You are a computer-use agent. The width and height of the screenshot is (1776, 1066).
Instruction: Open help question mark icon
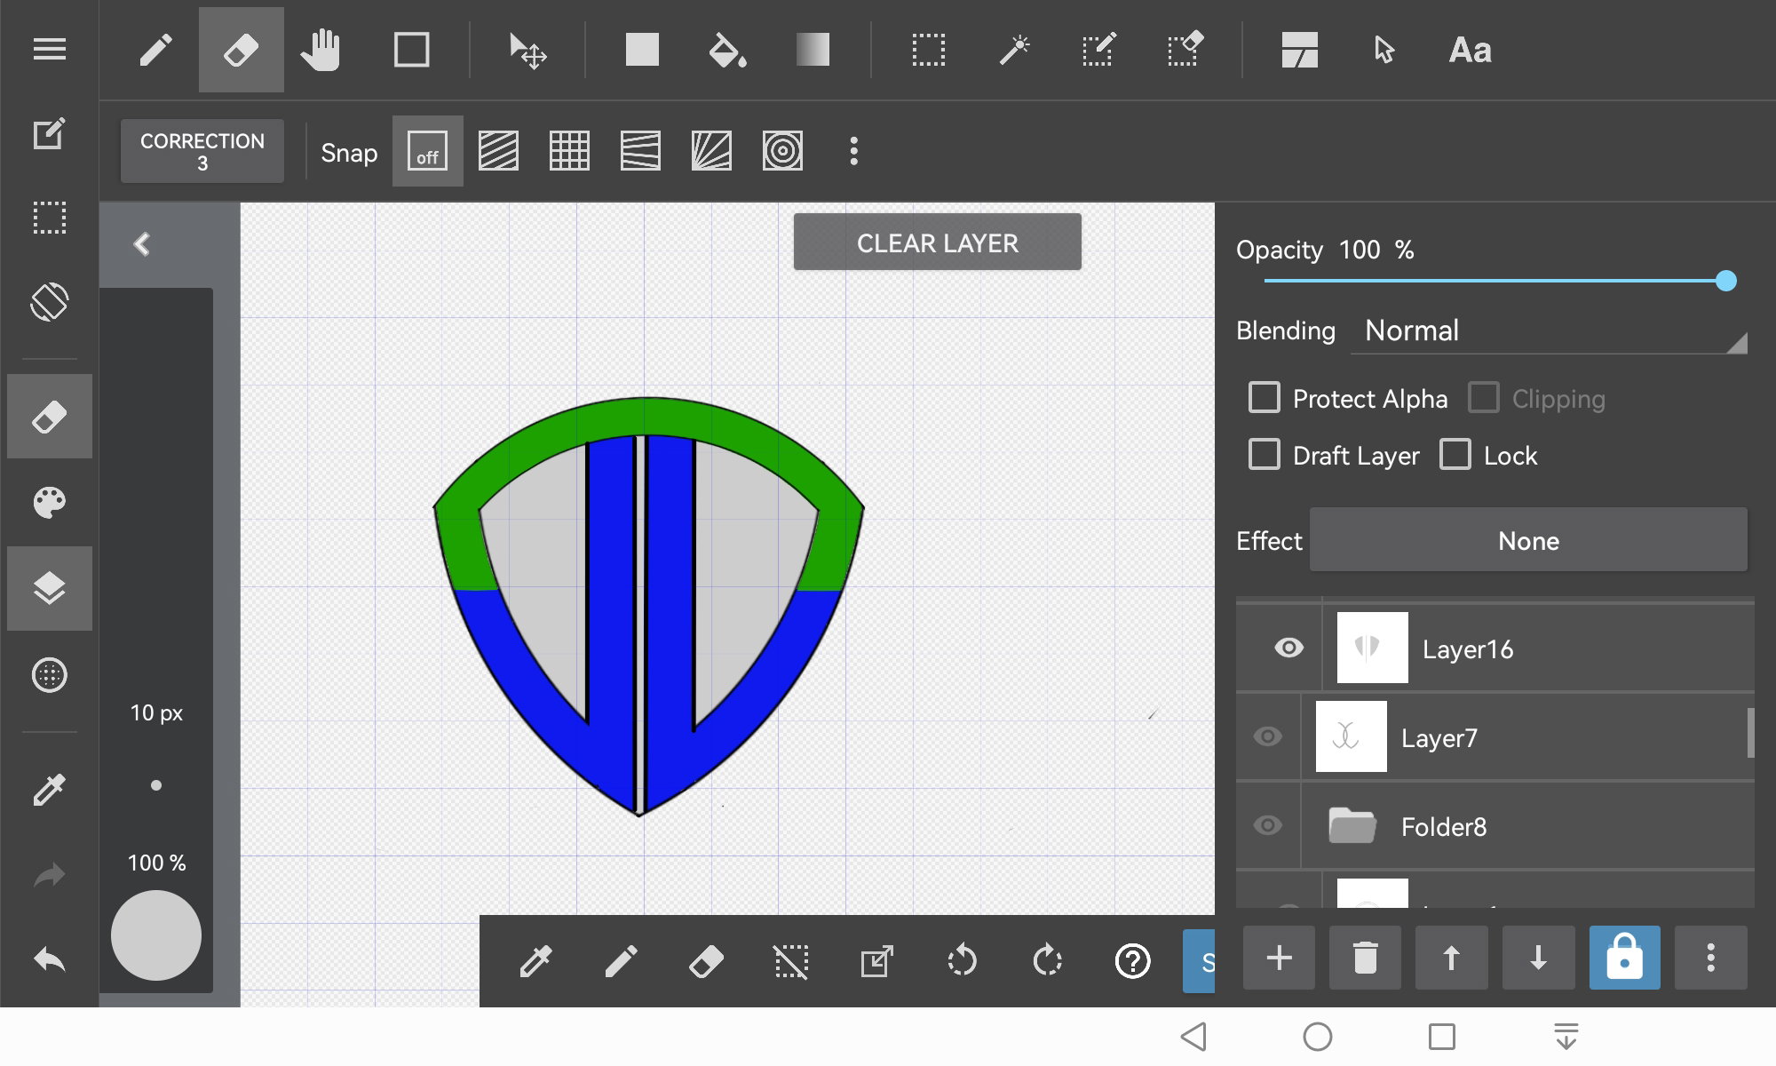[x=1132, y=960]
